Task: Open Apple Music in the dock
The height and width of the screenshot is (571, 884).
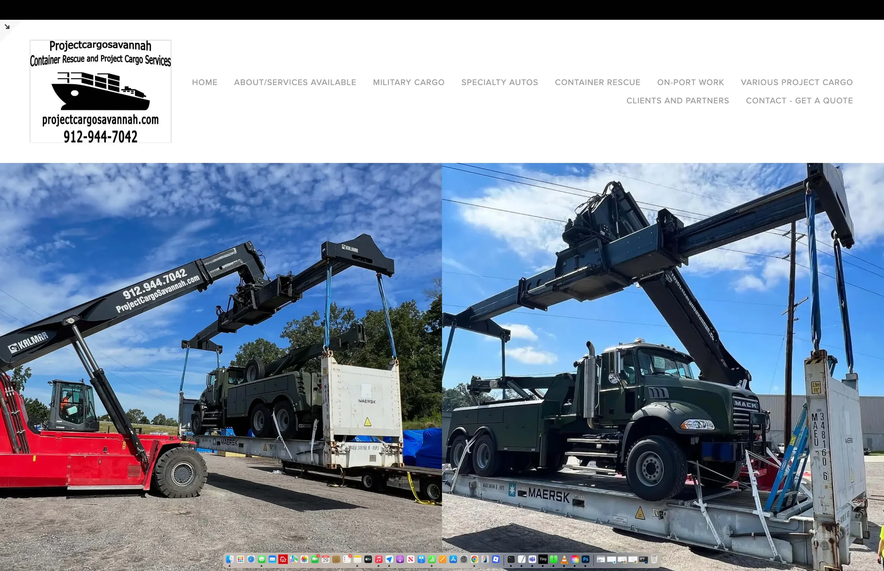Action: tap(379, 559)
